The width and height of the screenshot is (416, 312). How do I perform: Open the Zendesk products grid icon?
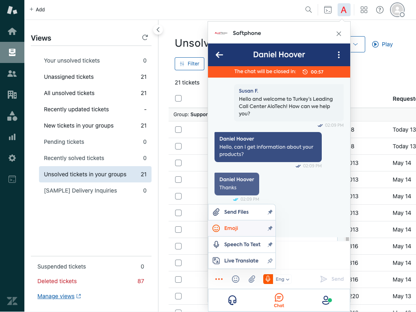point(364,10)
